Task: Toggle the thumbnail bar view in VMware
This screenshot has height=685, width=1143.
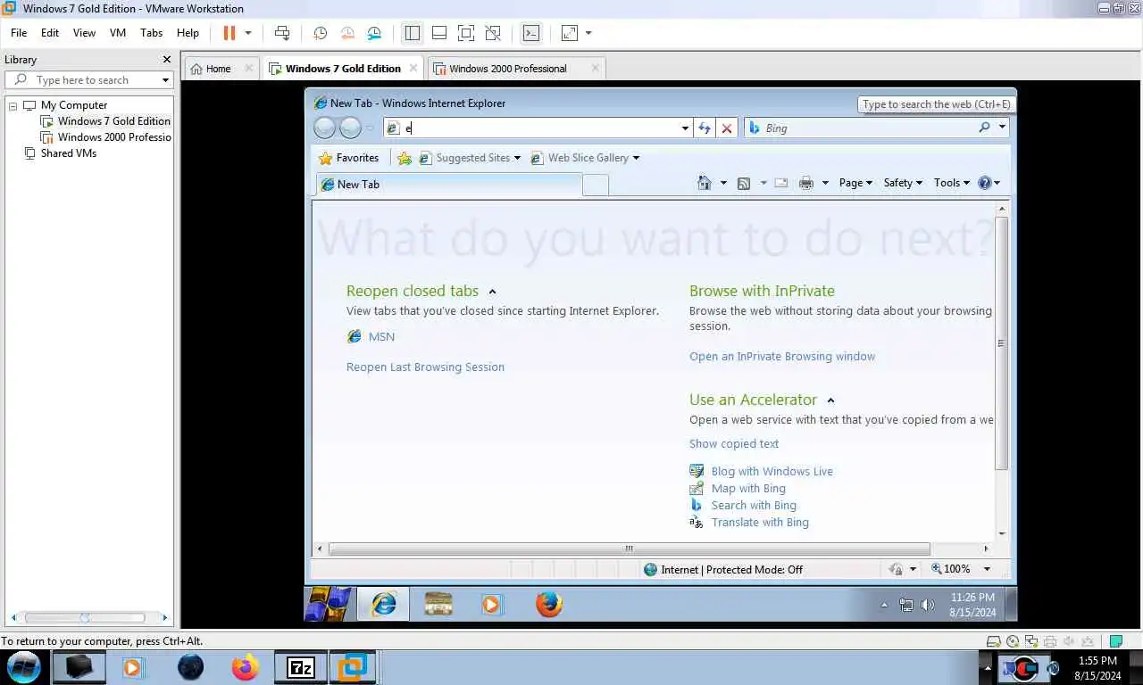Action: click(438, 33)
